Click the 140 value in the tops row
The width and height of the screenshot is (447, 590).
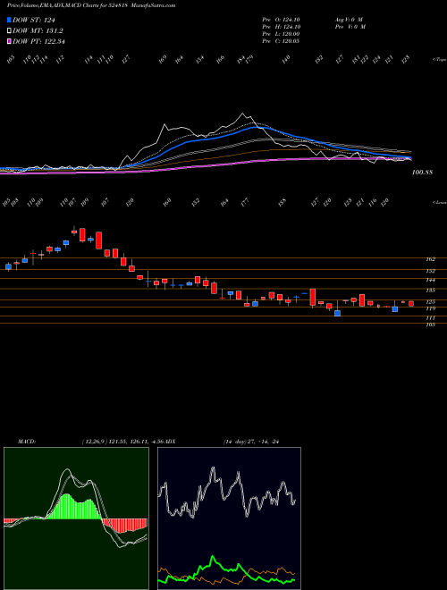(286, 60)
